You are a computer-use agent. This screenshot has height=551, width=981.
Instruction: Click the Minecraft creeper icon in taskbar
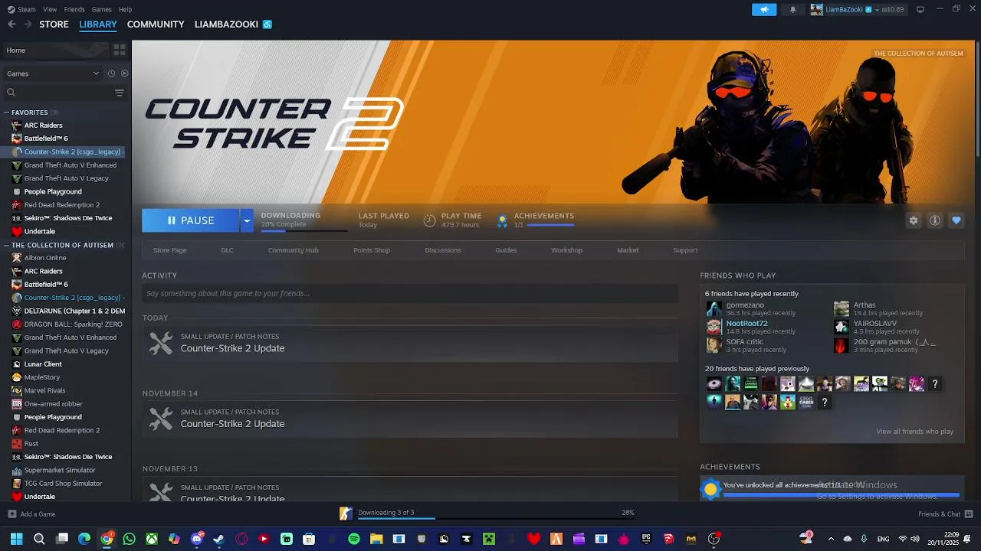(488, 539)
